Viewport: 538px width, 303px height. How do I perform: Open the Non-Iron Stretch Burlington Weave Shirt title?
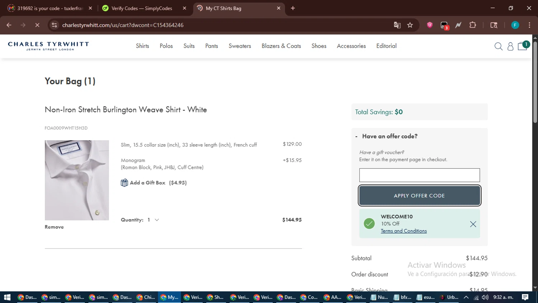[126, 110]
